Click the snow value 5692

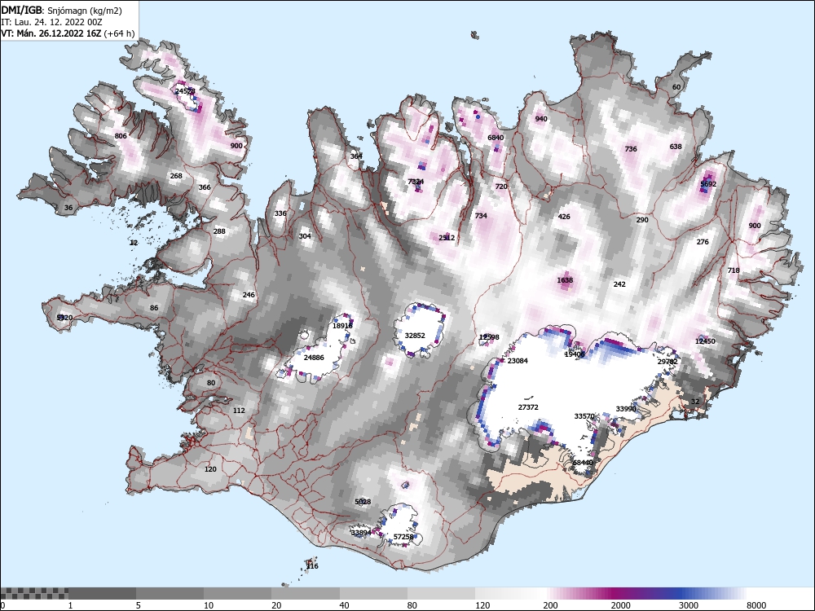pyautogui.click(x=708, y=184)
